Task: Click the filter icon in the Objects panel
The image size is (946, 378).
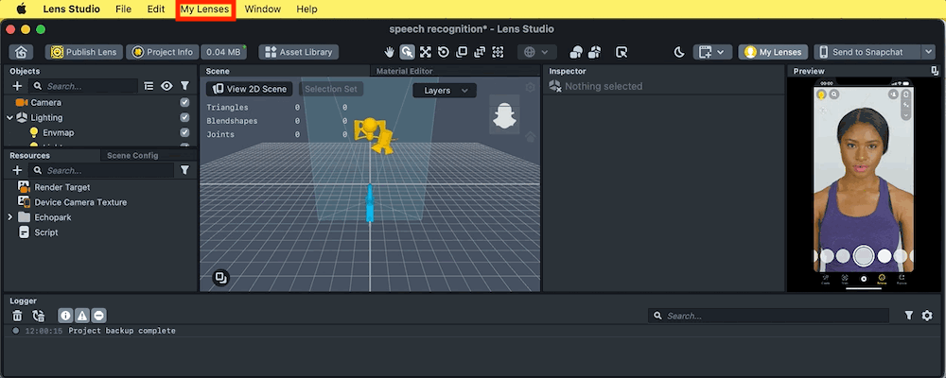Action: point(184,86)
